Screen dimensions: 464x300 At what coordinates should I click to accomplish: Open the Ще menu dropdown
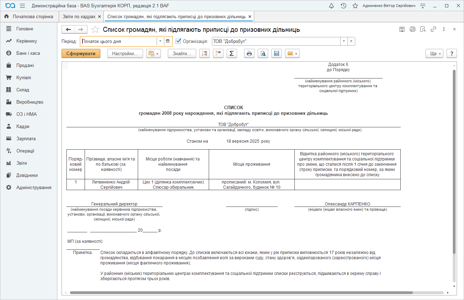[434, 53]
